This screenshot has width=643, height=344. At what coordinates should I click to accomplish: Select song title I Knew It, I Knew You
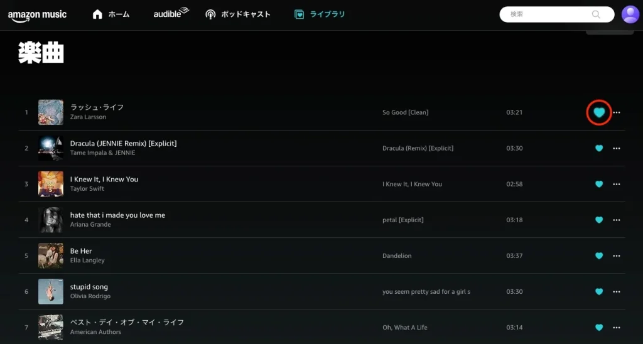point(104,179)
